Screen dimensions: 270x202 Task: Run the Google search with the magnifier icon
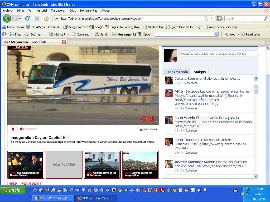(266, 18)
